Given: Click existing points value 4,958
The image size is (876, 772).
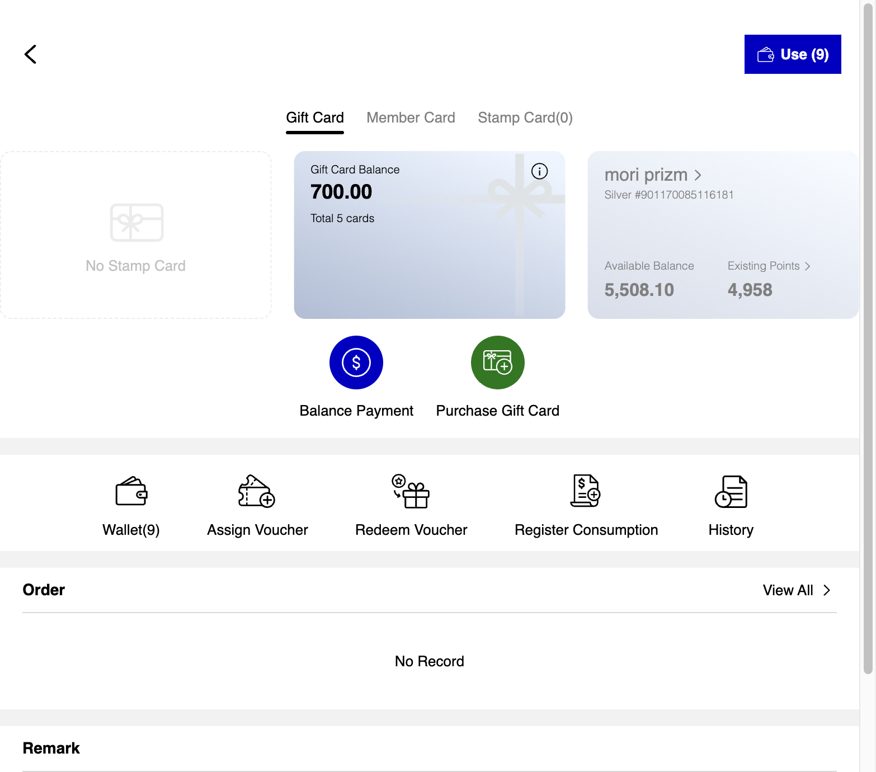Looking at the screenshot, I should (x=750, y=290).
